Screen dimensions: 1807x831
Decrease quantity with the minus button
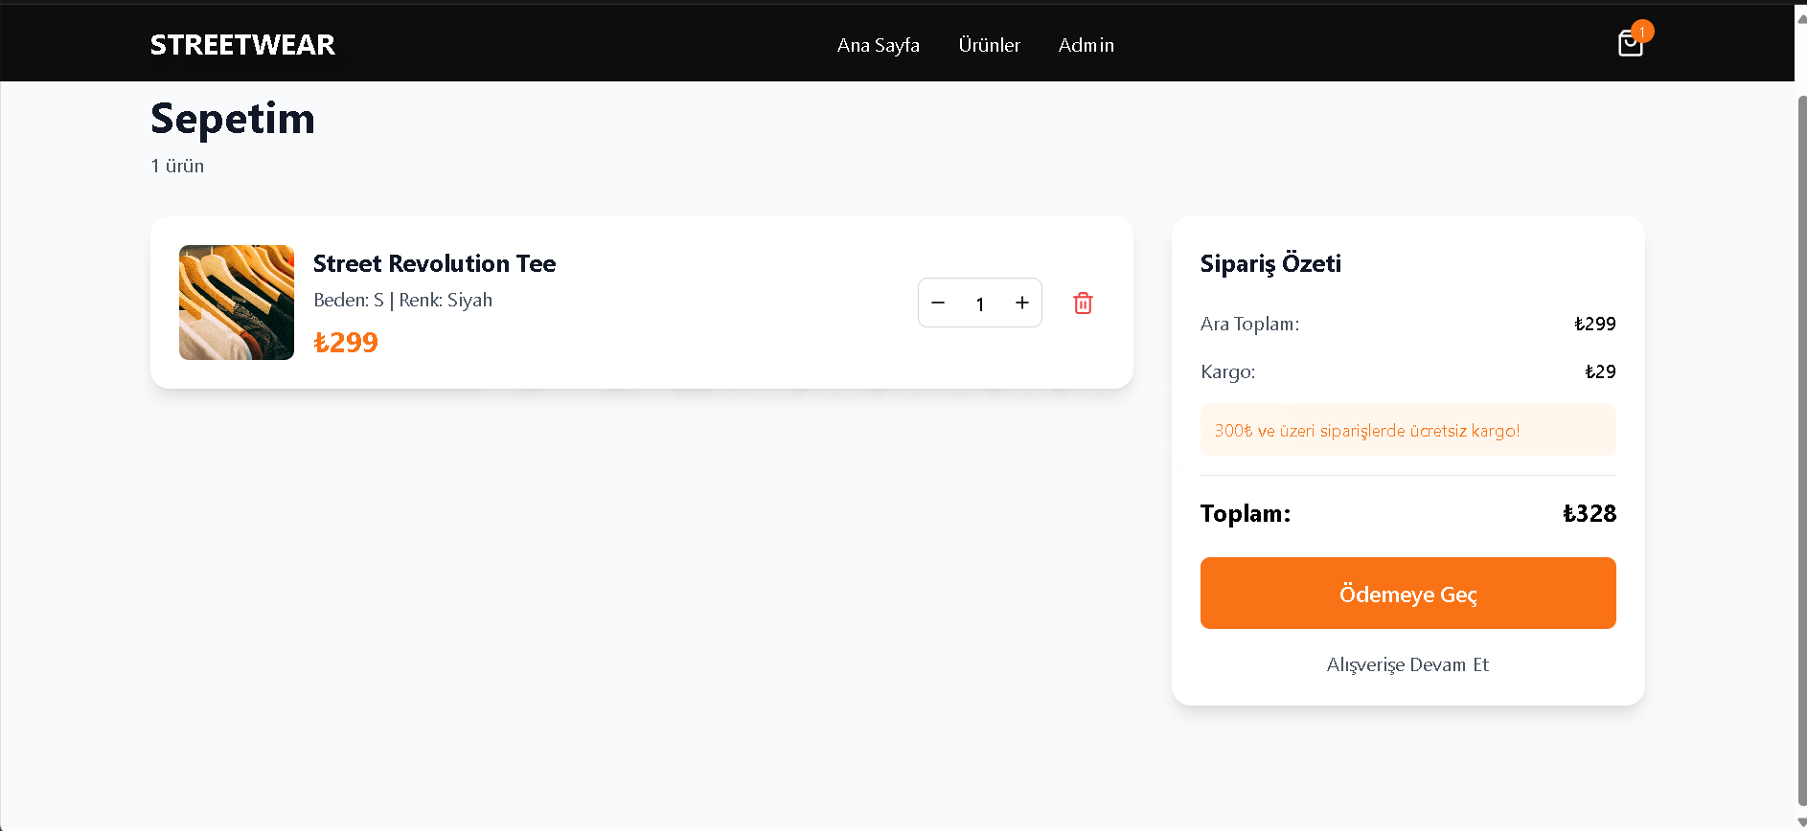point(938,303)
